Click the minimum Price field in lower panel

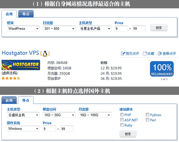(49, 129)
